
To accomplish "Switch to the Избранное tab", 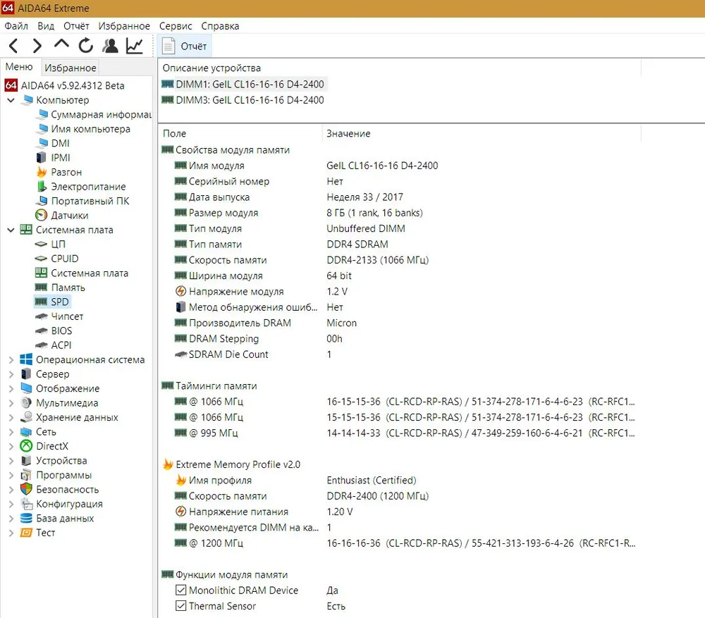I will coord(70,68).
